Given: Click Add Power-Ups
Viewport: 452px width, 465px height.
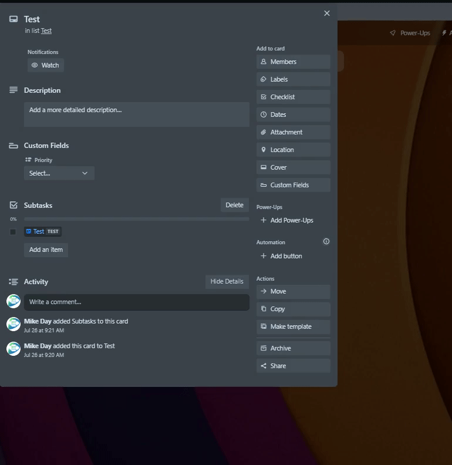Looking at the screenshot, I should tap(293, 220).
